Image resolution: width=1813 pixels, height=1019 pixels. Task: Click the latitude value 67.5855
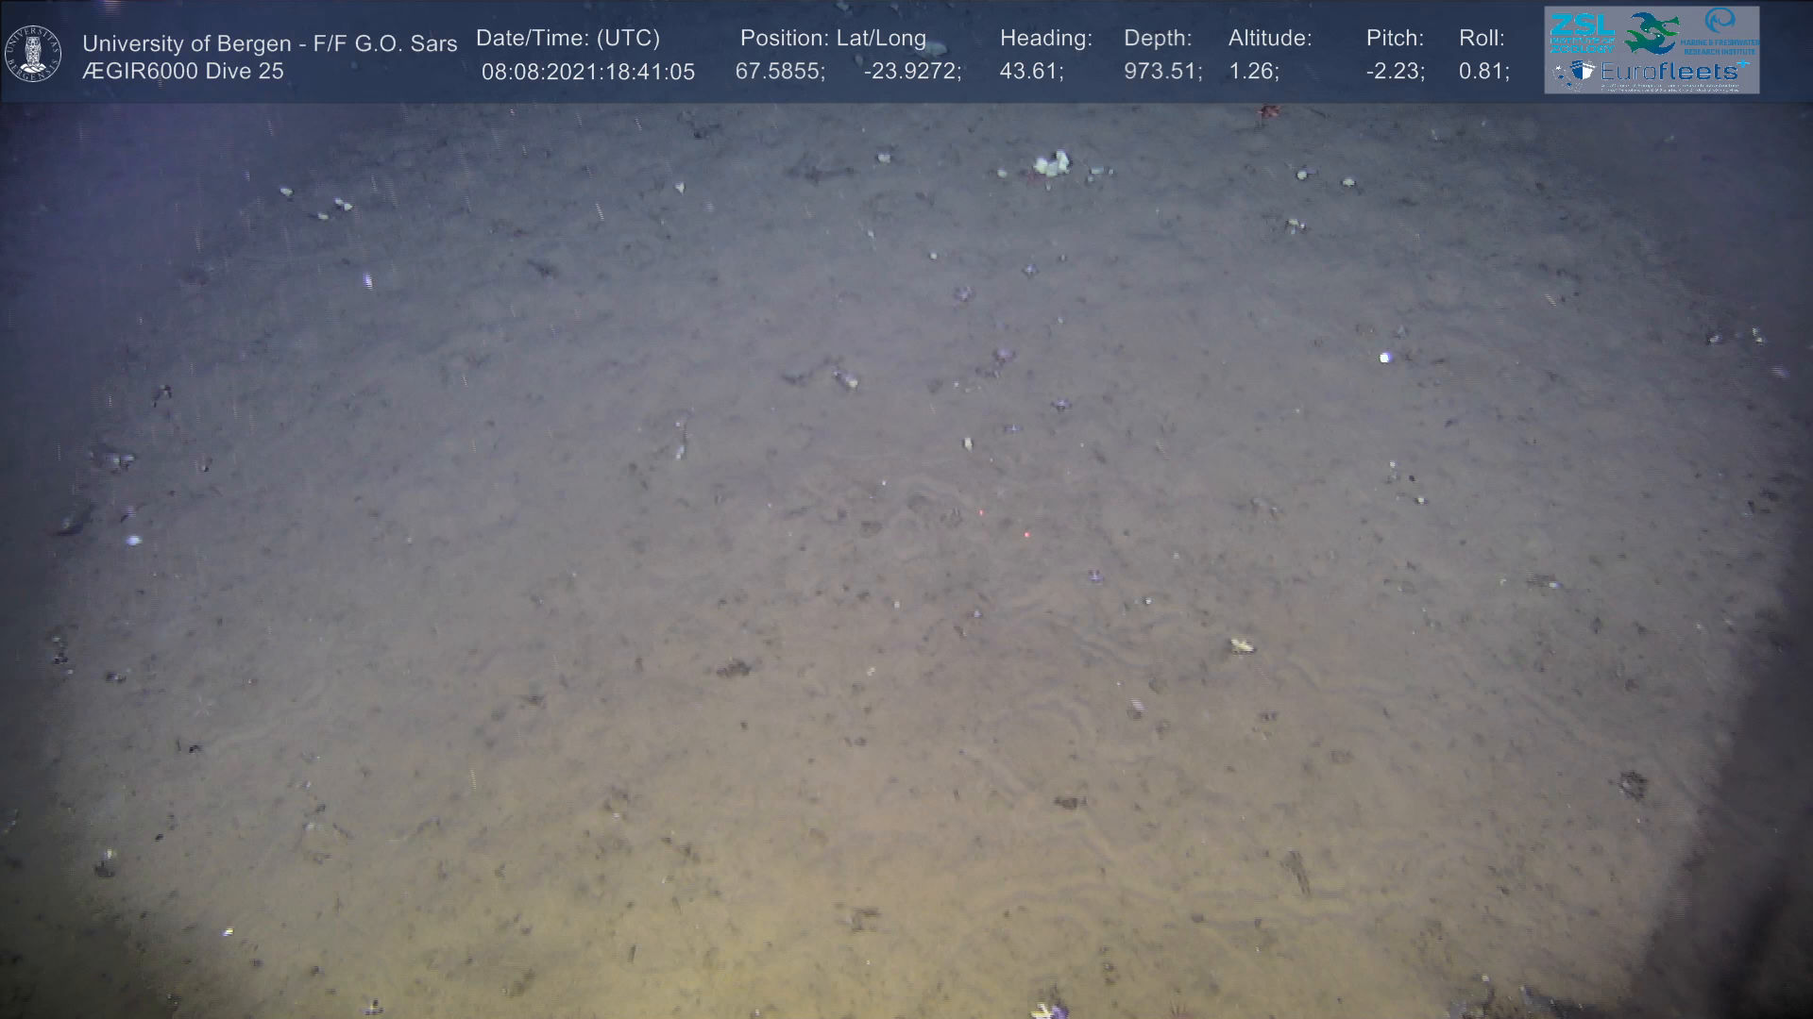(779, 72)
